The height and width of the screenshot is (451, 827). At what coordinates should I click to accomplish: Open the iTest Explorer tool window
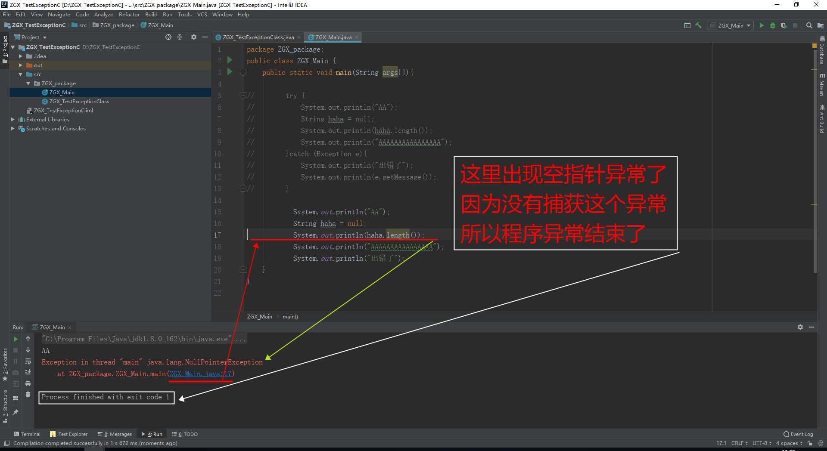tap(69, 434)
